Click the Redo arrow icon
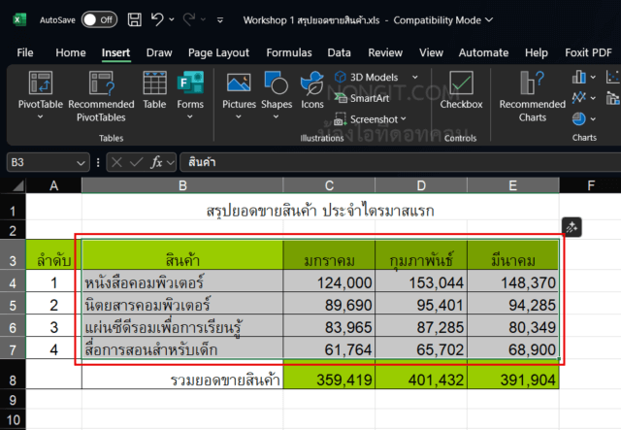Image resolution: width=621 pixels, height=430 pixels. [189, 19]
